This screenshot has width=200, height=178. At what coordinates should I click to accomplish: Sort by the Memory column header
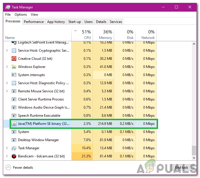[103, 35]
